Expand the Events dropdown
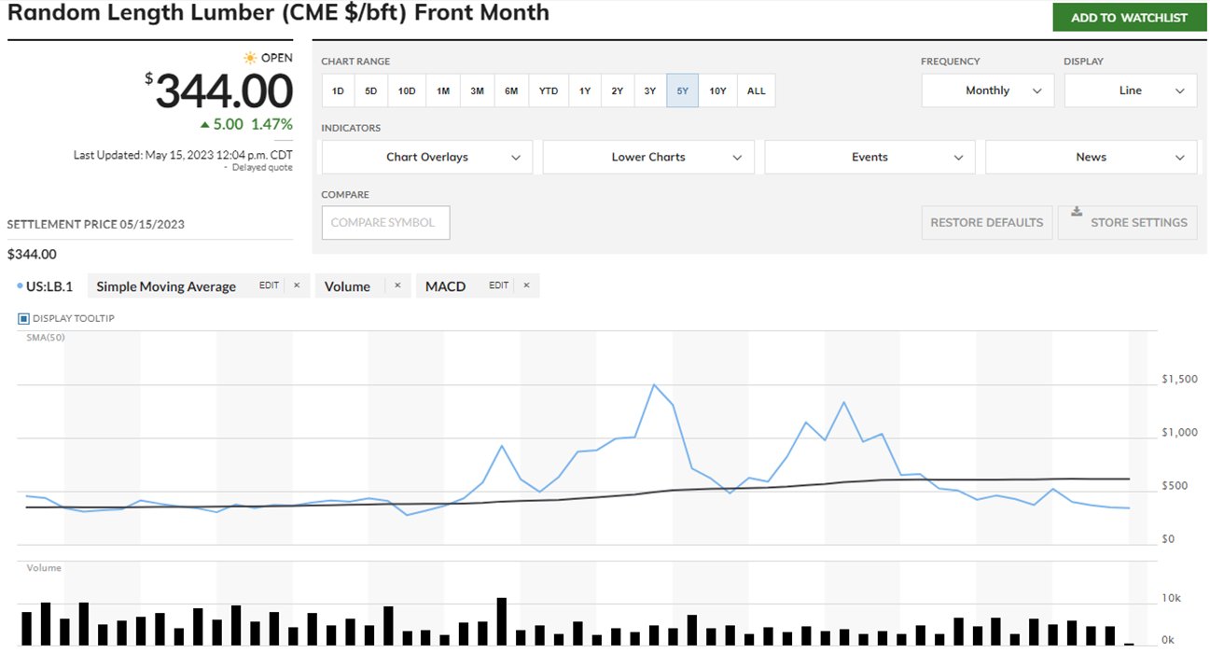 coord(869,157)
